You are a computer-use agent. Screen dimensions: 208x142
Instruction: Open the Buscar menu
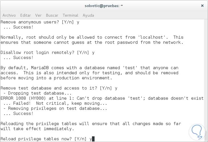pos(52,15)
